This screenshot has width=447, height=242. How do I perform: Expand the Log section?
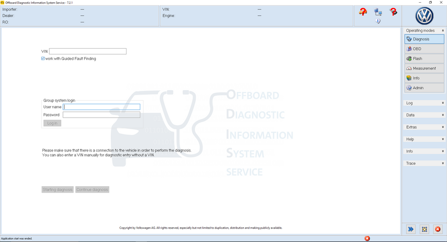(x=424, y=103)
